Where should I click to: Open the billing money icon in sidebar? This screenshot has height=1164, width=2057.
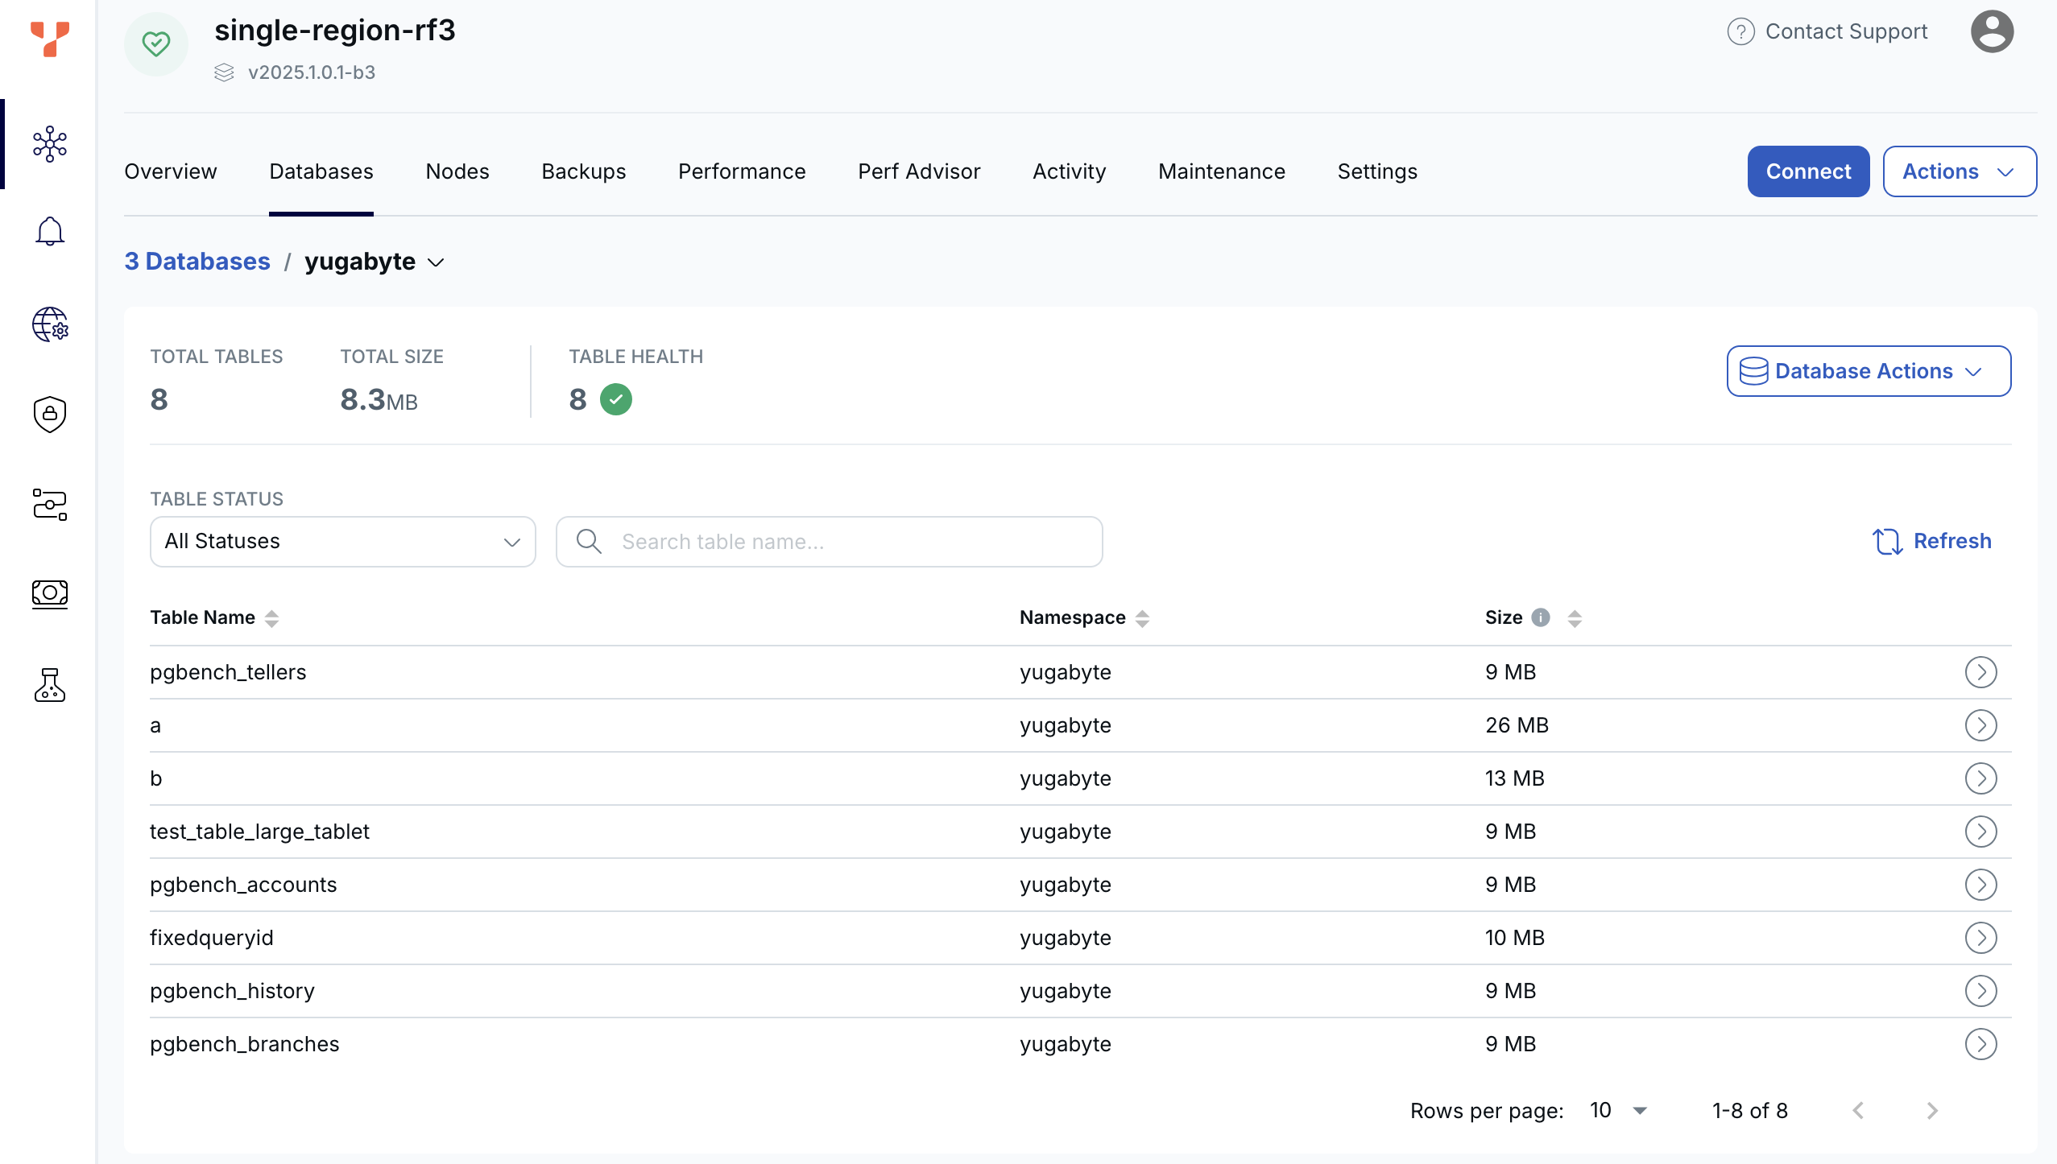coord(49,595)
